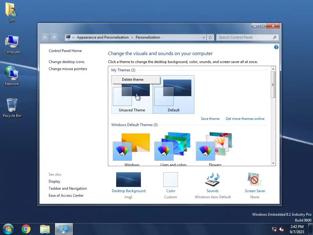The height and width of the screenshot is (235, 313).
Task: Click the themes list scrollbar thumb
Action: [273, 85]
